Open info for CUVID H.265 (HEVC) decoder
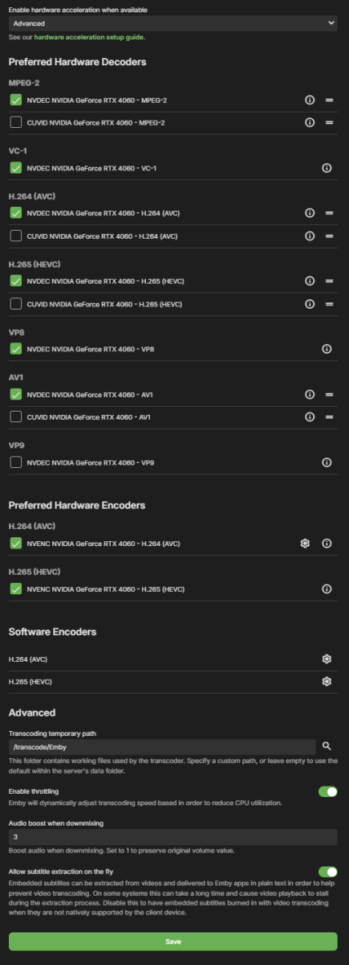The image size is (349, 965). 310,304
